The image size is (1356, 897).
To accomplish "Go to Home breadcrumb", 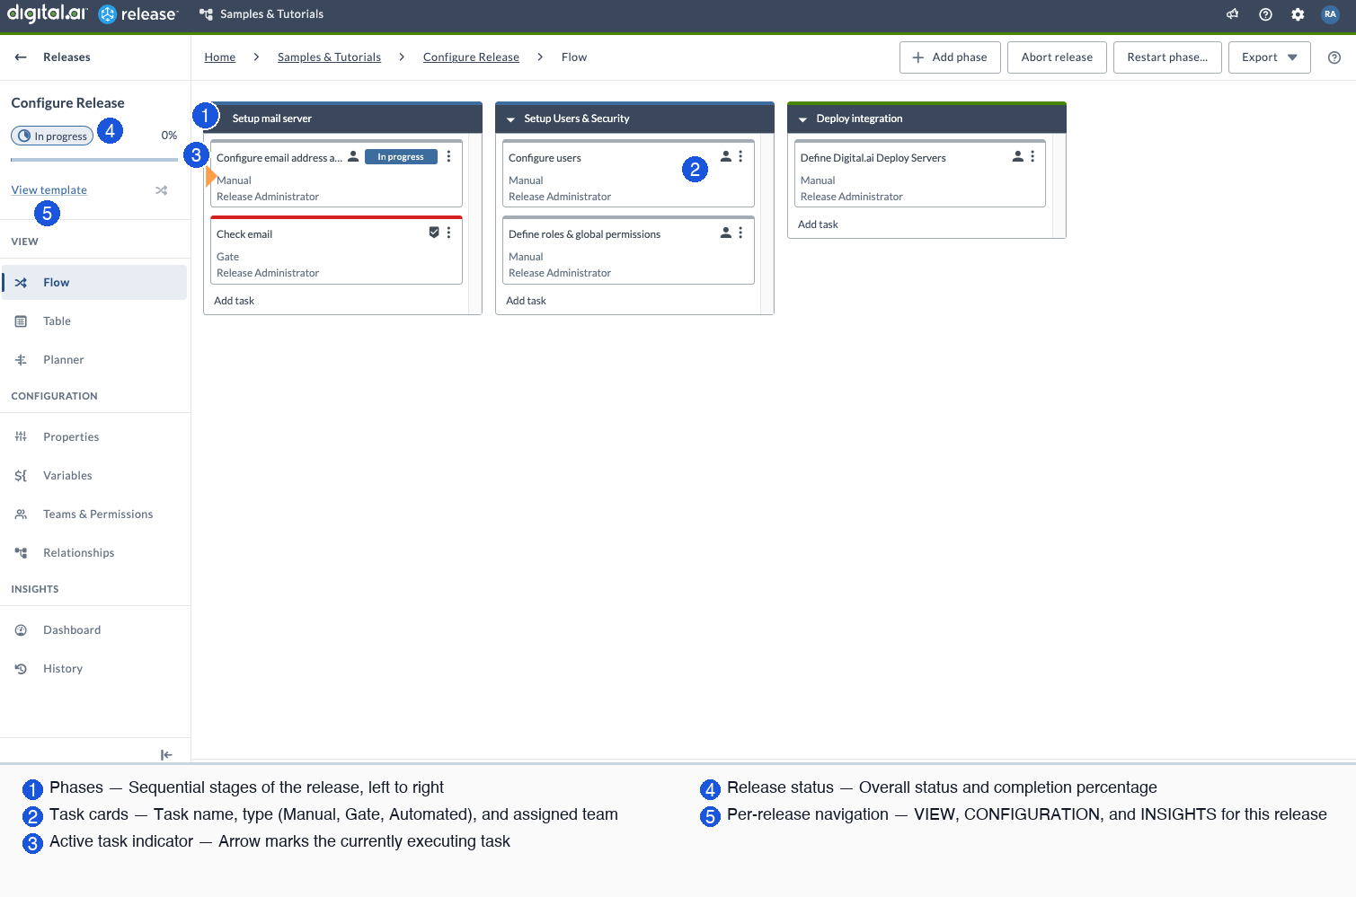I will [x=219, y=57].
